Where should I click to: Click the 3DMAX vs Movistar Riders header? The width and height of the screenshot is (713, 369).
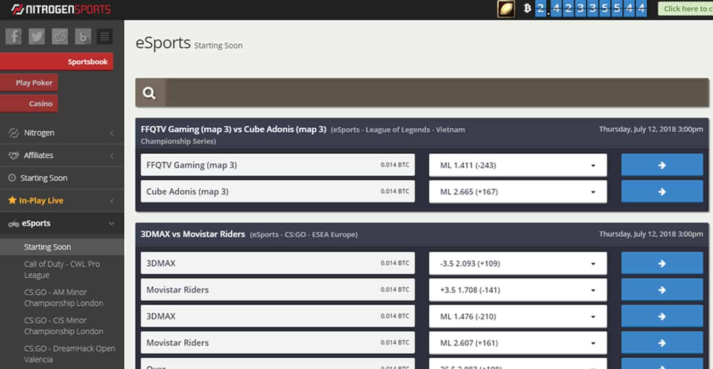click(422, 234)
